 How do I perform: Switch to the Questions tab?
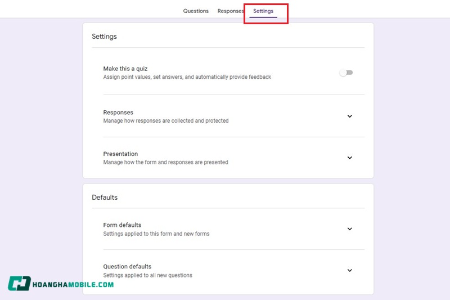click(x=196, y=11)
